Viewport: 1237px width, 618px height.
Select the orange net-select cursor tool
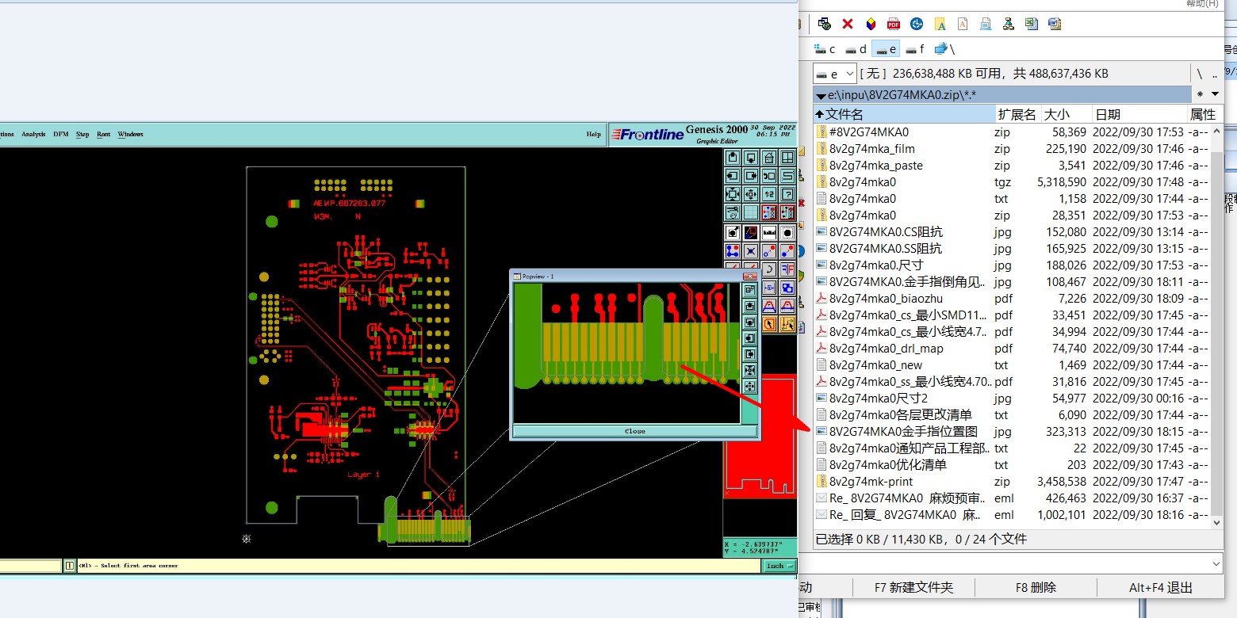pyautogui.click(x=787, y=323)
